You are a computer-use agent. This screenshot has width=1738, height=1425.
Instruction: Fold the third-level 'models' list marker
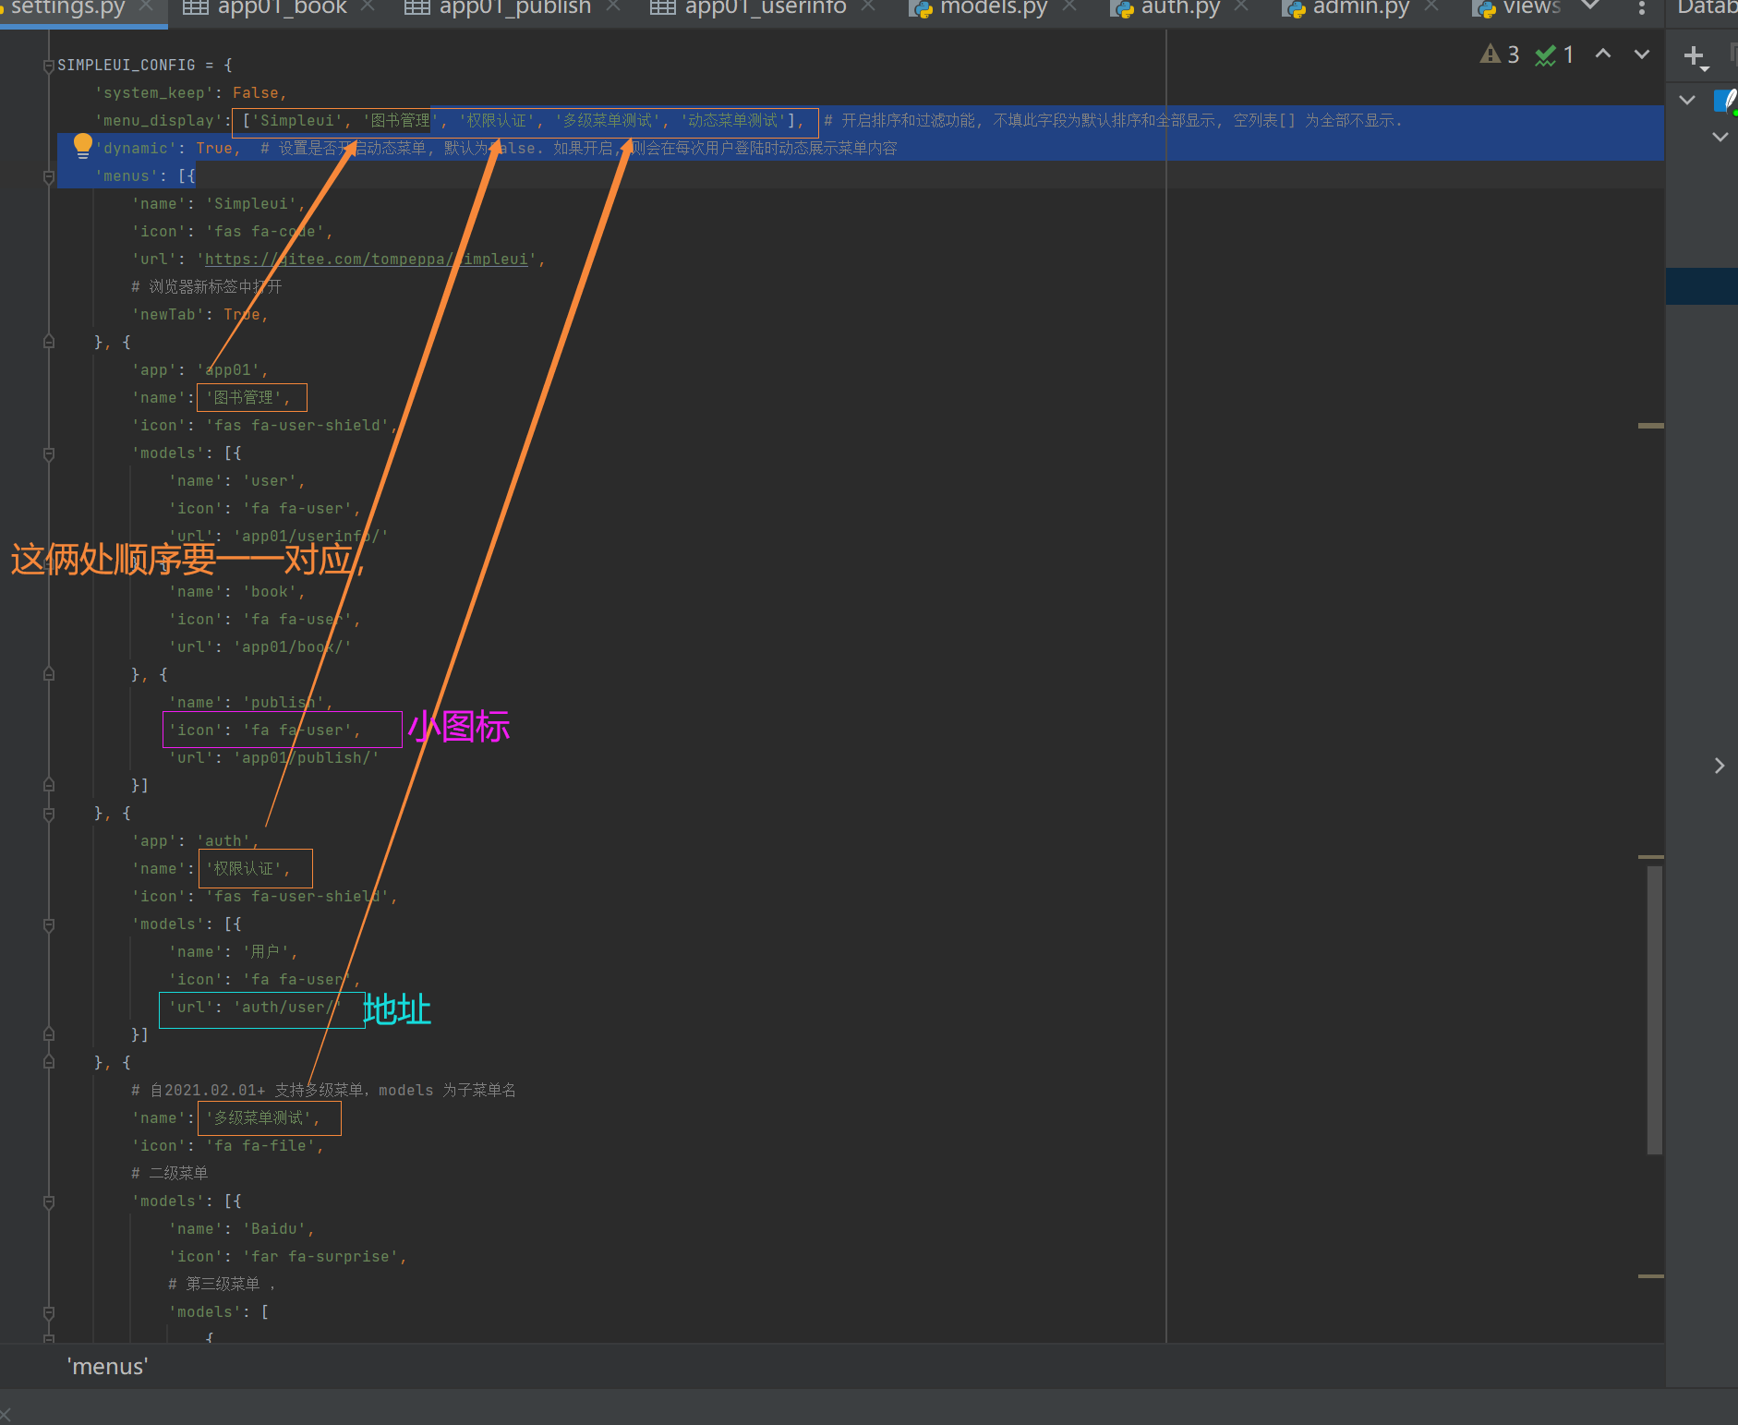49,1312
